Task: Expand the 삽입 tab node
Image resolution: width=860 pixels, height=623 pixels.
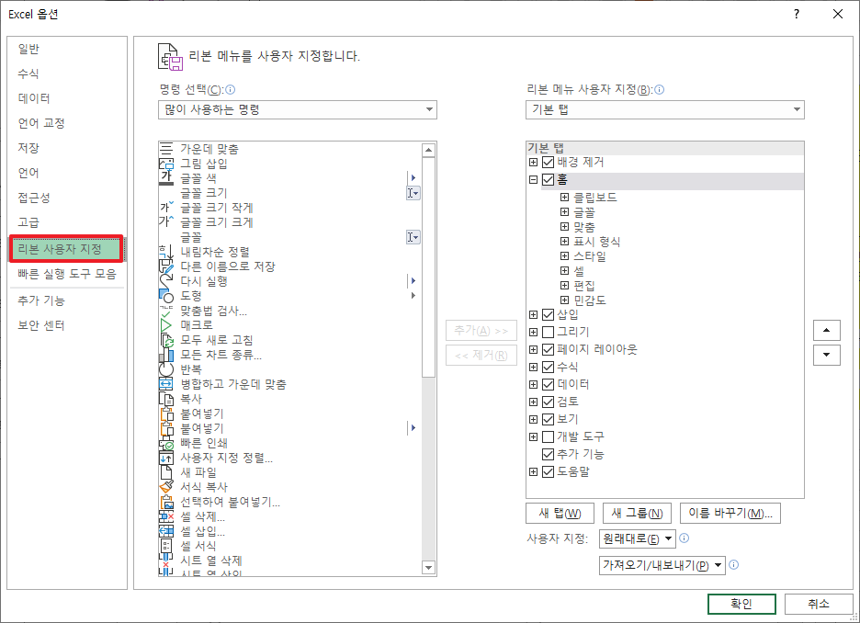Action: tap(533, 315)
